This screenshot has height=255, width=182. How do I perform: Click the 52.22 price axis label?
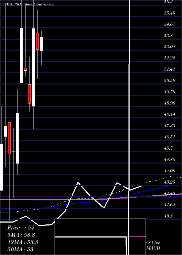(x=170, y=58)
